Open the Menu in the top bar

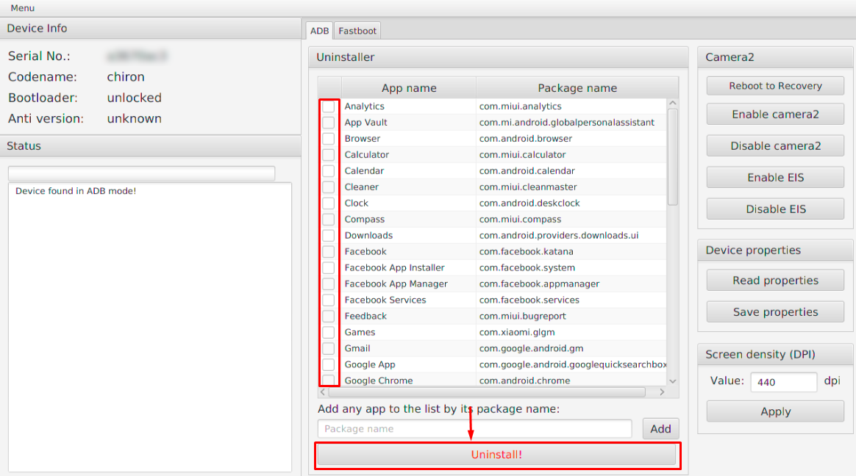point(22,8)
